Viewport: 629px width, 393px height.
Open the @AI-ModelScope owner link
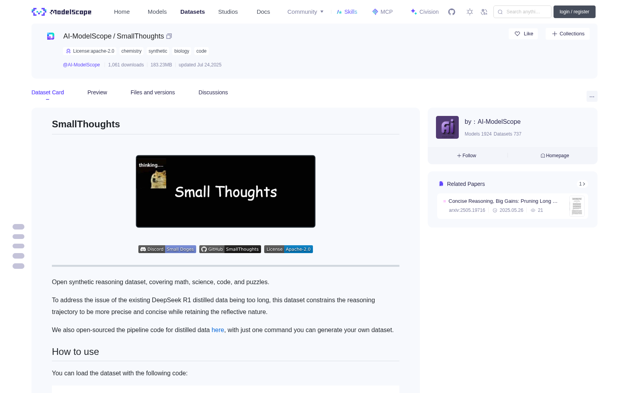point(81,65)
